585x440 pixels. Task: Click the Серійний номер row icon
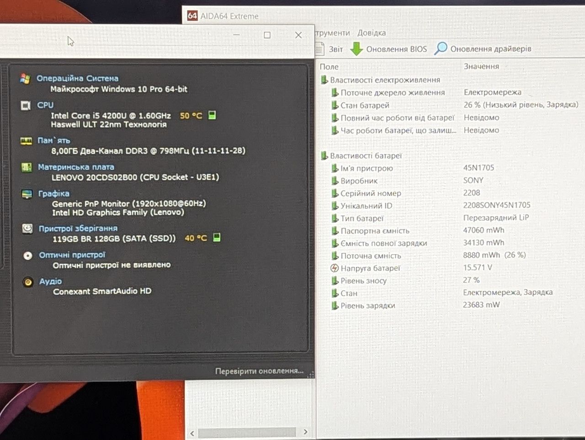335,193
